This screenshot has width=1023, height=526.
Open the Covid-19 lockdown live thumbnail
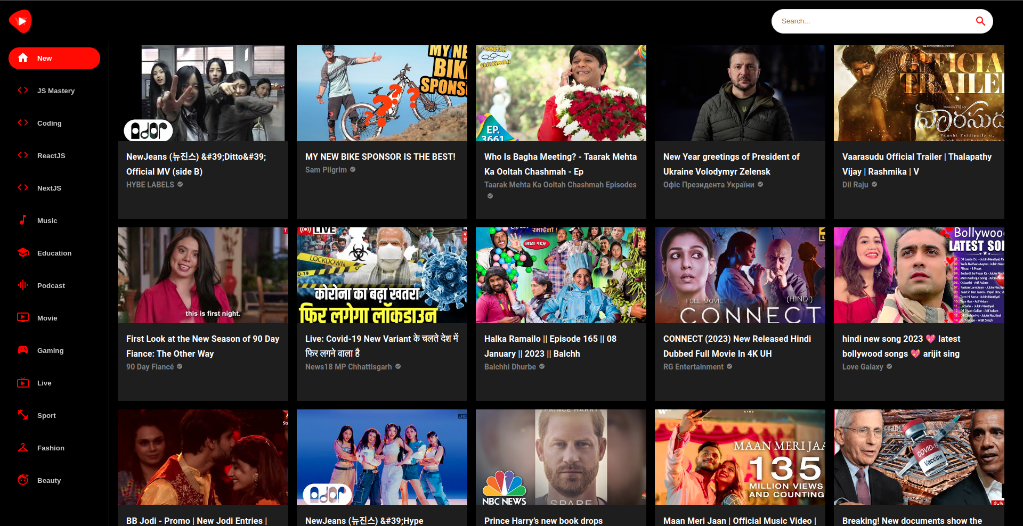382,275
